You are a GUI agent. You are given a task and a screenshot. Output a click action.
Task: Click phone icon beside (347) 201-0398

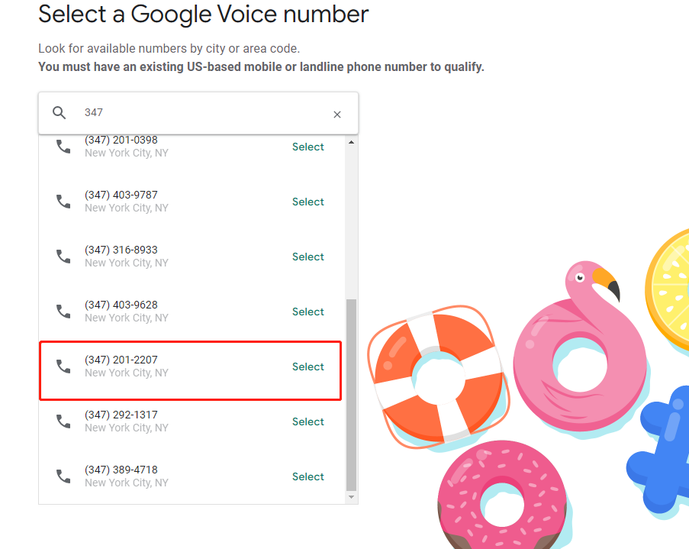(x=63, y=147)
